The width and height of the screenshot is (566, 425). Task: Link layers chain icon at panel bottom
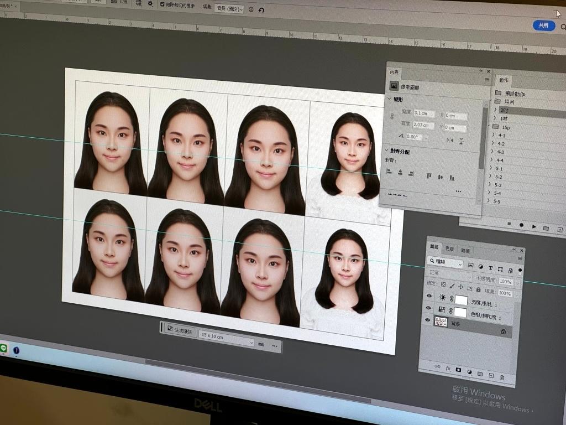437,366
